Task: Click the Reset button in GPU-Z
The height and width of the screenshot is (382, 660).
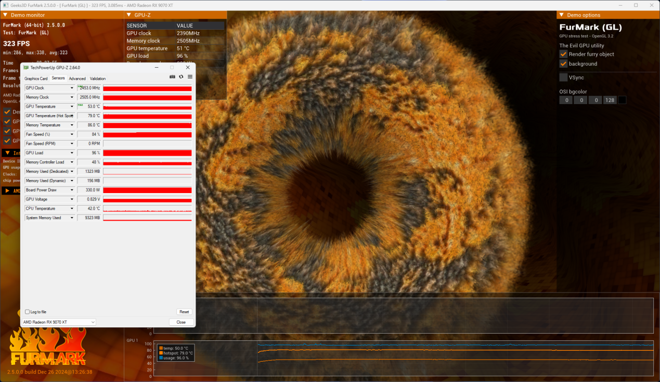Action: pyautogui.click(x=184, y=312)
